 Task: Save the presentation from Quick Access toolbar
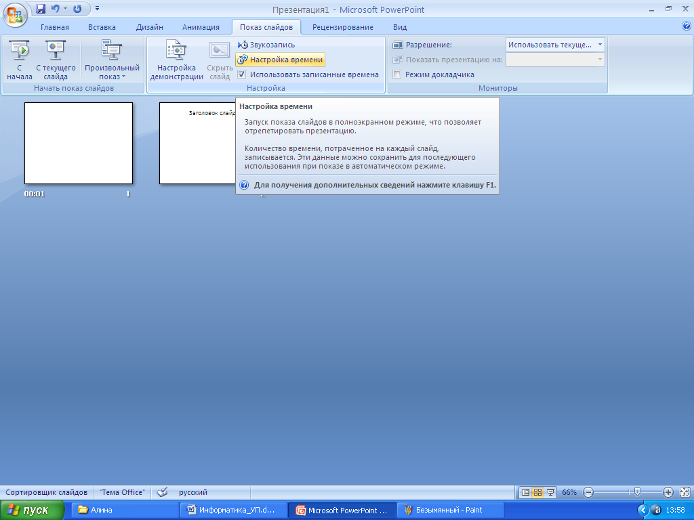coord(41,8)
